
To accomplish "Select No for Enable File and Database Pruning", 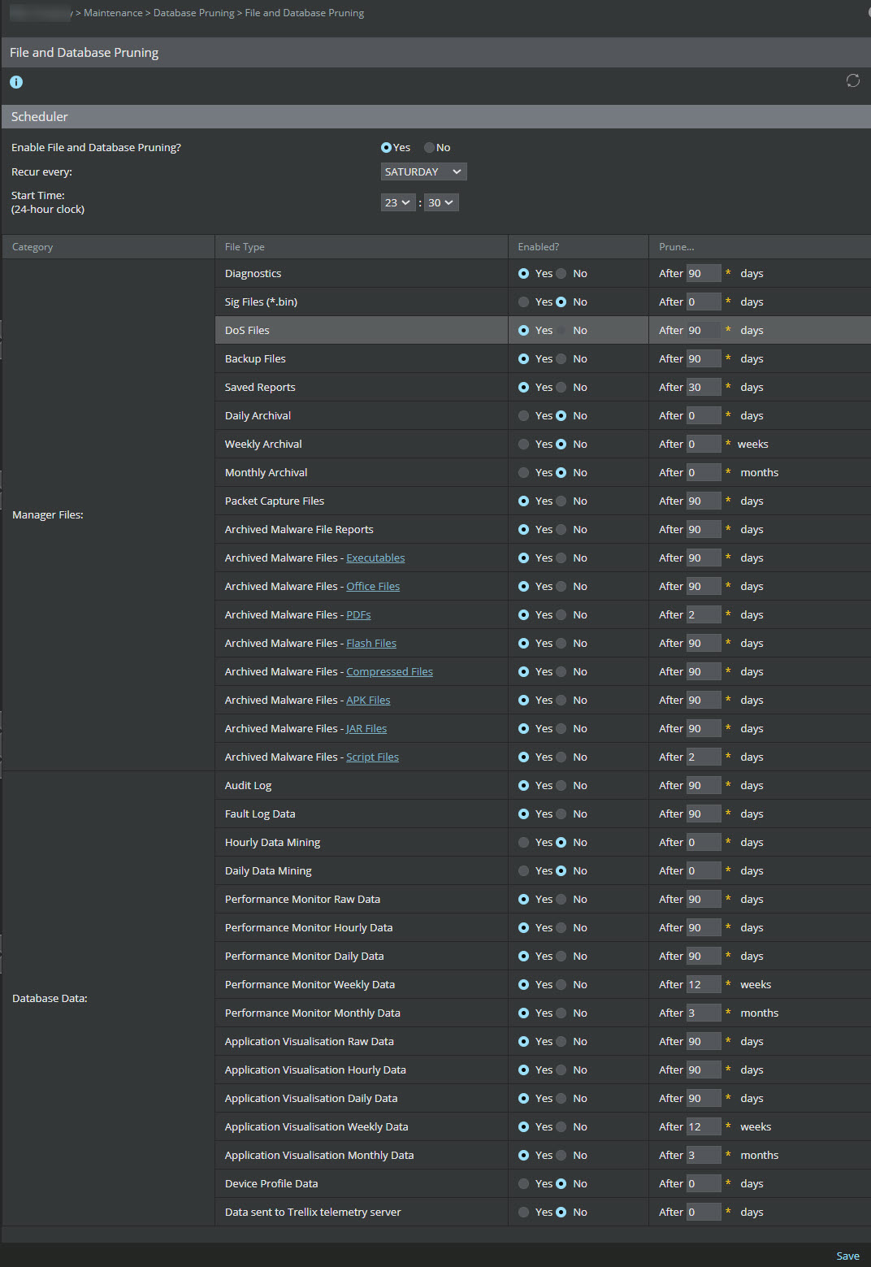I will [x=429, y=147].
